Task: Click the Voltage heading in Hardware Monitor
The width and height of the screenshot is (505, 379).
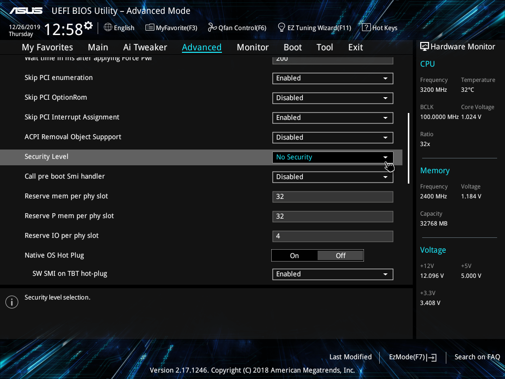Action: tap(433, 250)
